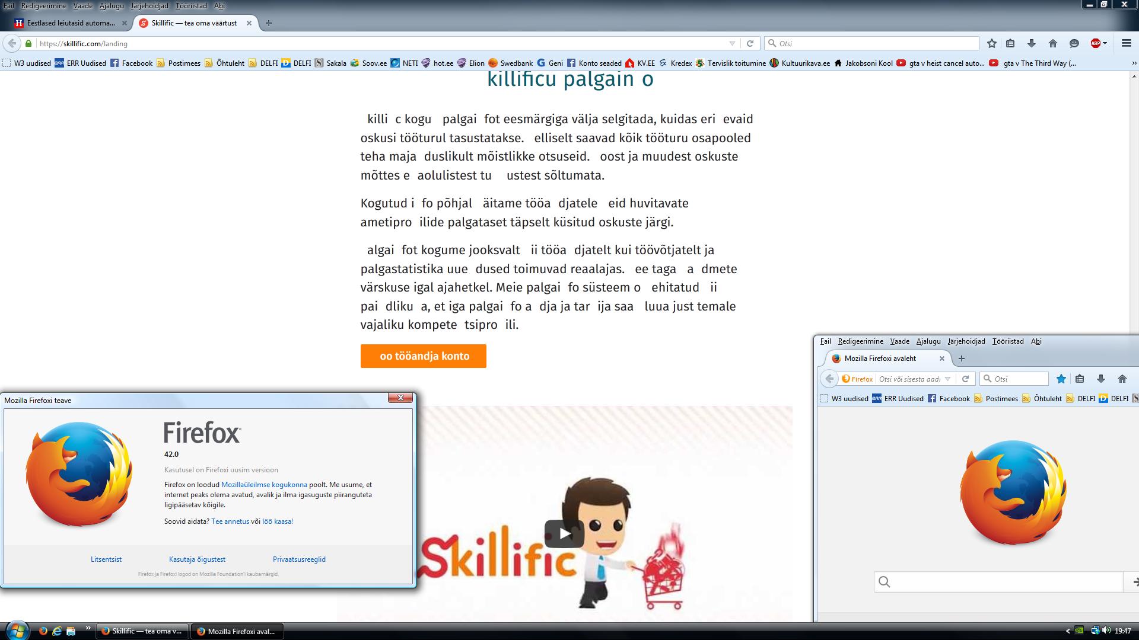Open the KV.EE bookmark

[x=640, y=63]
